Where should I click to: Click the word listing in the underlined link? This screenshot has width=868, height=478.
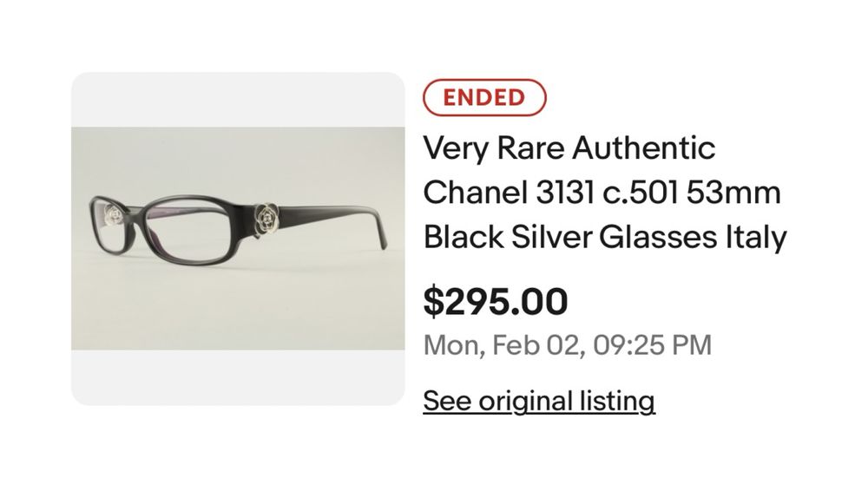(x=617, y=401)
